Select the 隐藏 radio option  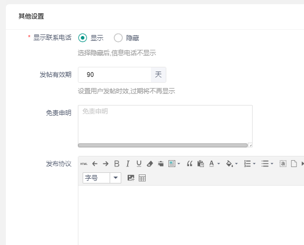[118, 38]
